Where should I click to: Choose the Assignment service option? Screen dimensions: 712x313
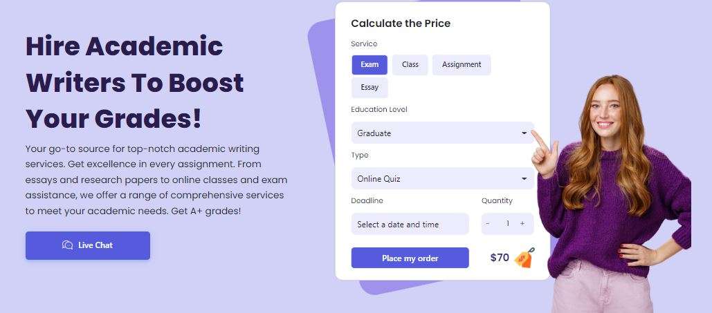tap(462, 65)
